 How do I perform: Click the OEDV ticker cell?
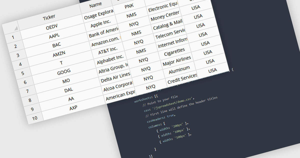coord(52,27)
